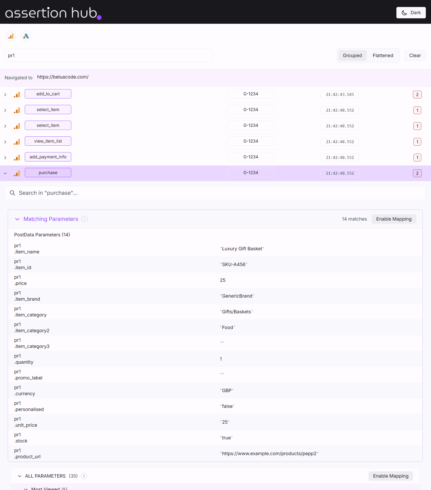Click the info icon beside ALL PARAMETERS
The height and width of the screenshot is (490, 431).
(84, 476)
